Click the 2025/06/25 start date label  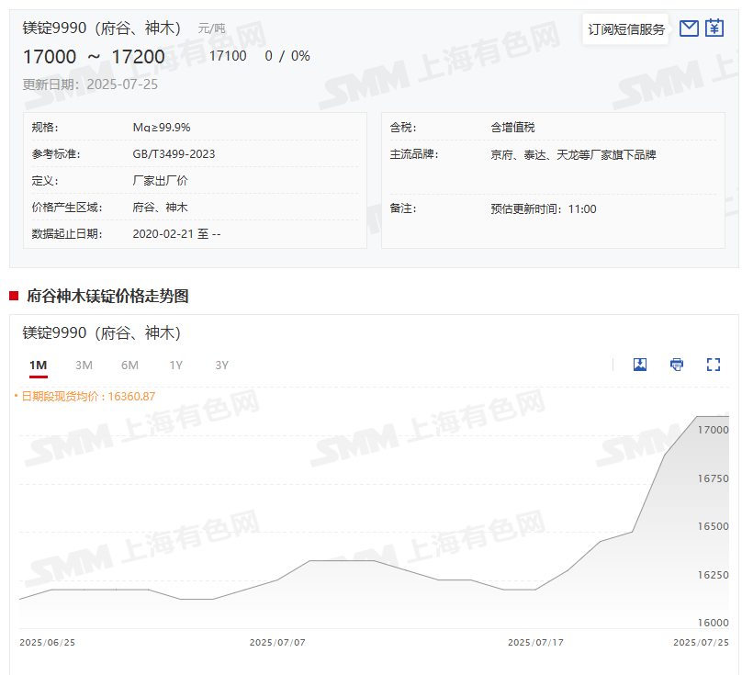click(x=48, y=643)
